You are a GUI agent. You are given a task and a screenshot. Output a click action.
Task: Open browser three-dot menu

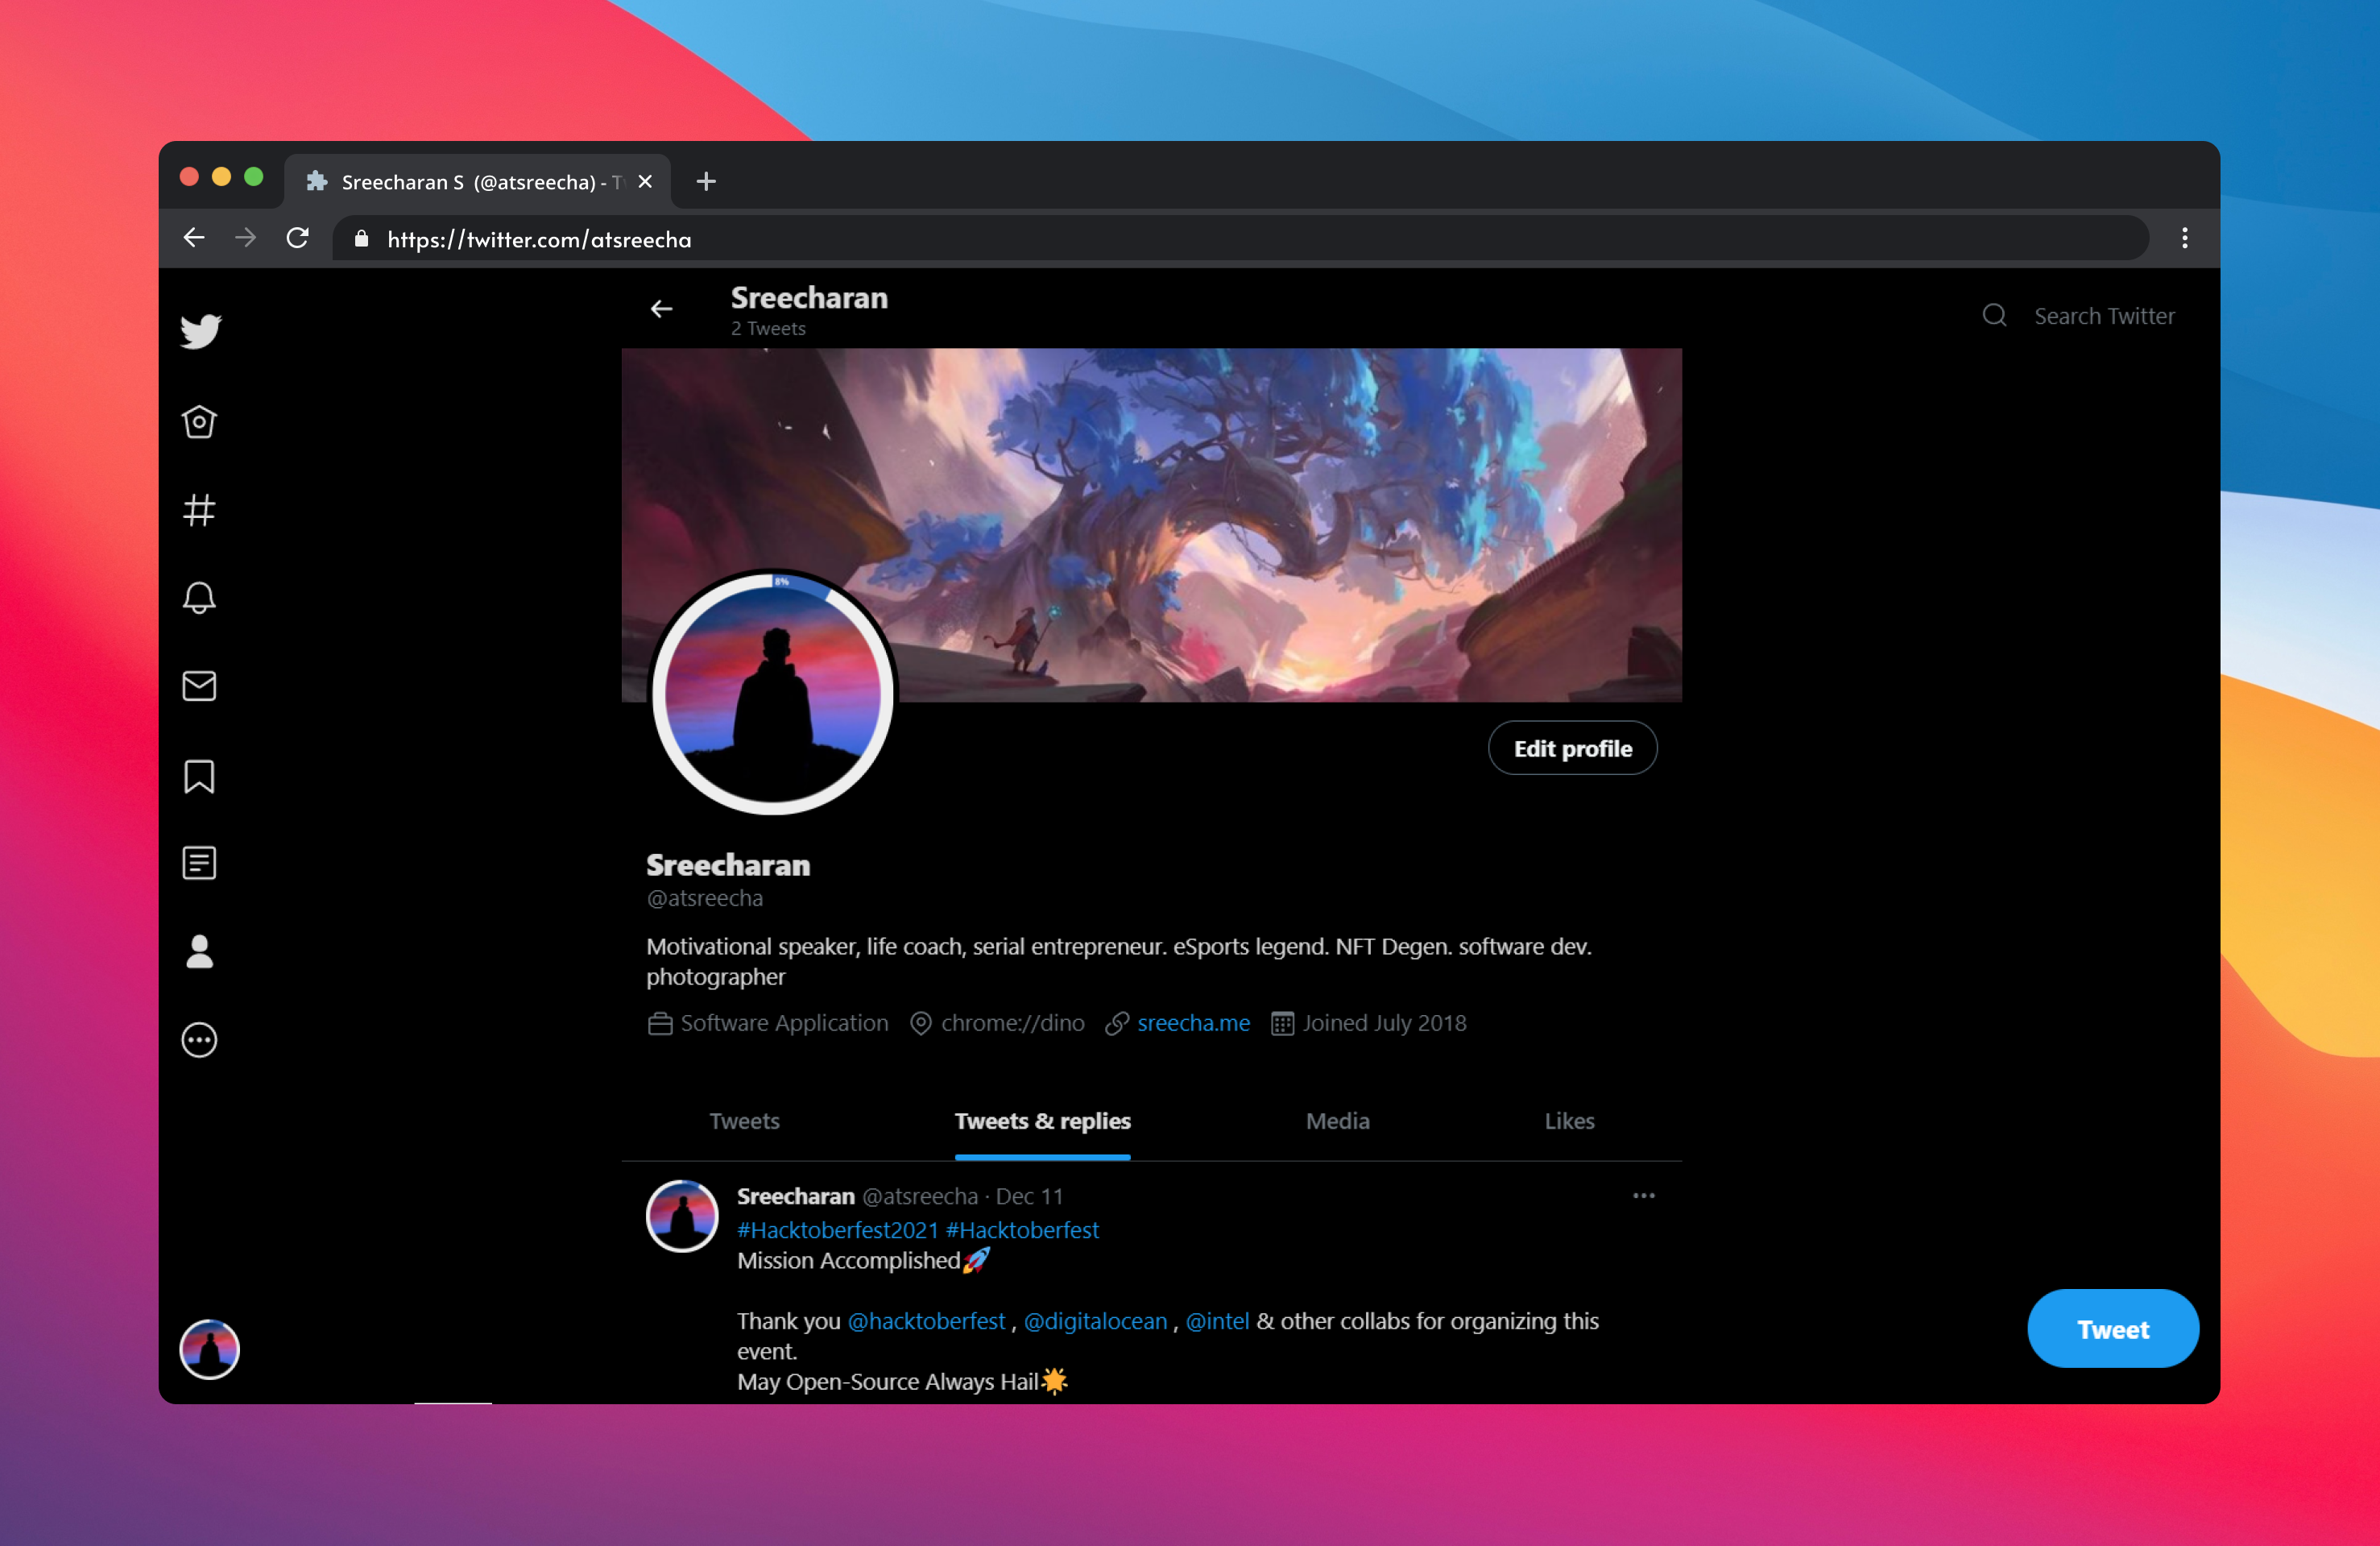(x=2184, y=238)
